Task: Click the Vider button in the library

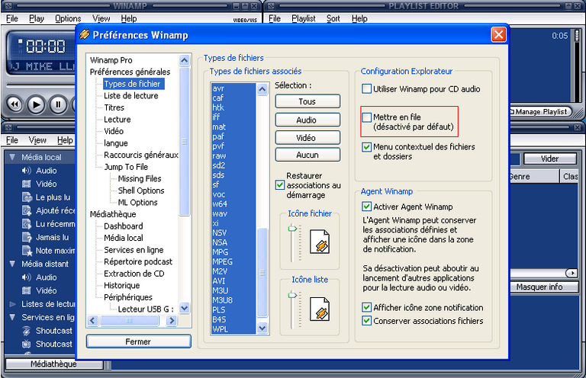Action: point(549,159)
